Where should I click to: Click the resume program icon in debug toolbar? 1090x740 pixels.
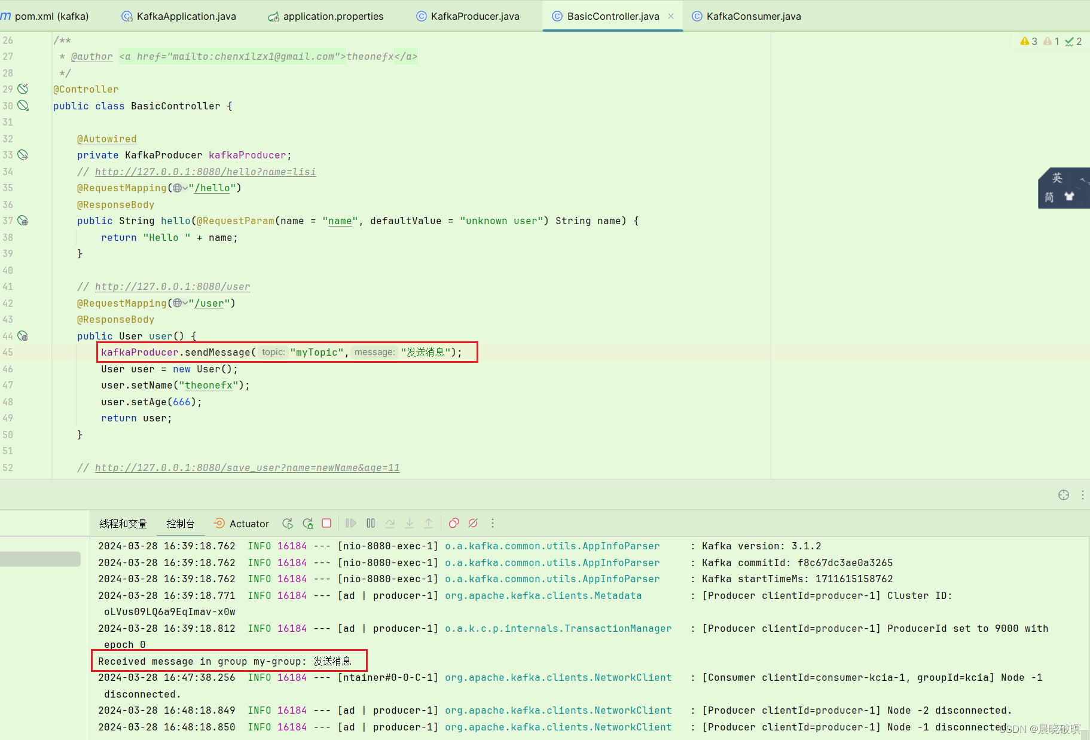350,523
